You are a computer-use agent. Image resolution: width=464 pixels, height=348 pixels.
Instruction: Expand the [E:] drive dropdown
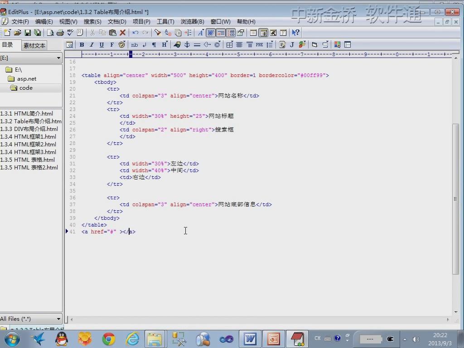click(x=58, y=58)
